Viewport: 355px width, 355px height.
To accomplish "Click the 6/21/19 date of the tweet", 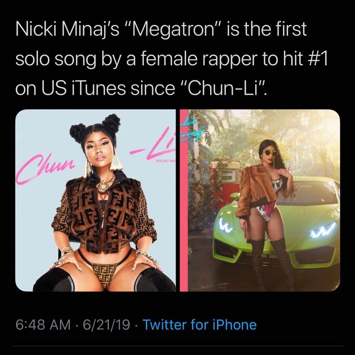I will coord(106,325).
